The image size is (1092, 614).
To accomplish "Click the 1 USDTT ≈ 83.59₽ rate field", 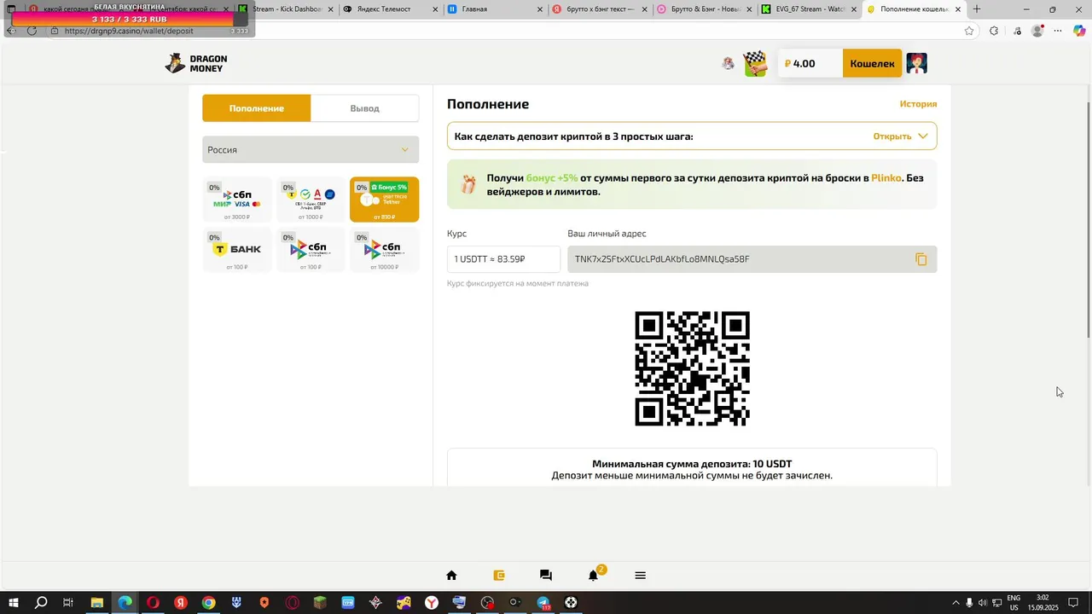I will (x=503, y=259).
